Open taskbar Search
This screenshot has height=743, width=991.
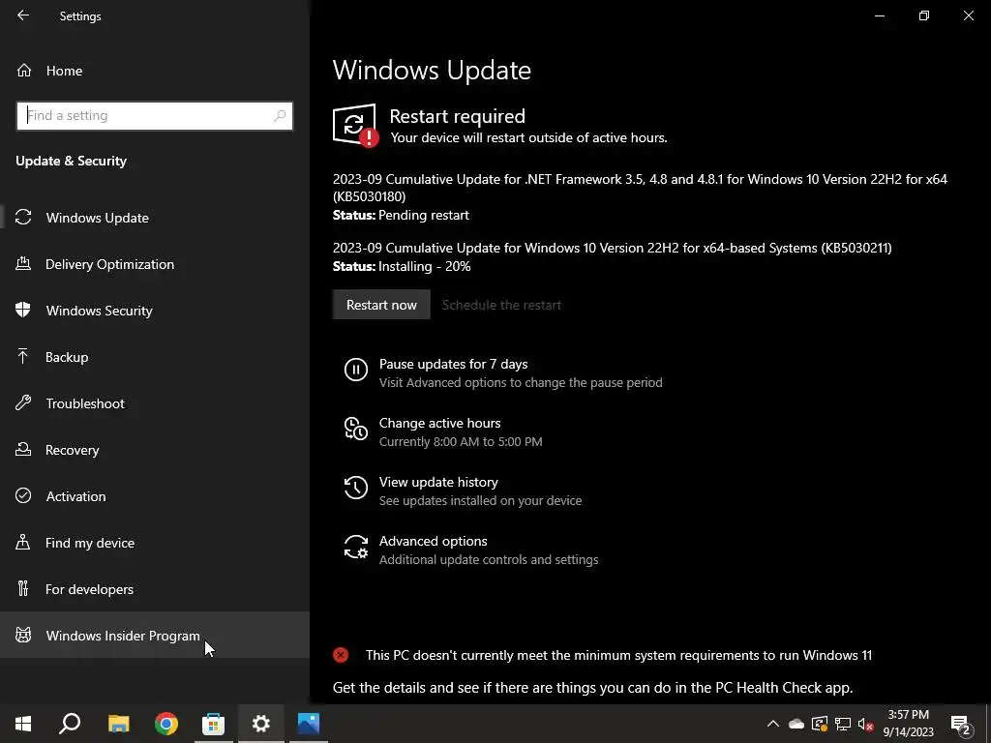pyautogui.click(x=70, y=724)
